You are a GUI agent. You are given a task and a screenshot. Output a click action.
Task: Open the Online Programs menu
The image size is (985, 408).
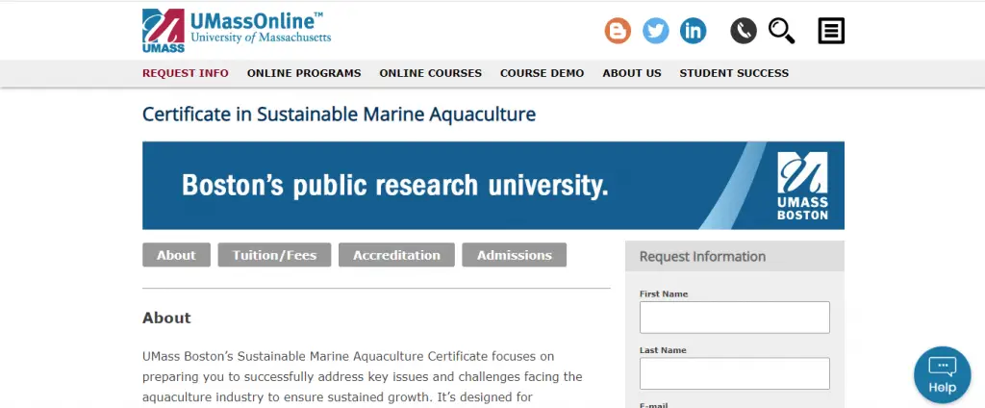pyautogui.click(x=304, y=73)
